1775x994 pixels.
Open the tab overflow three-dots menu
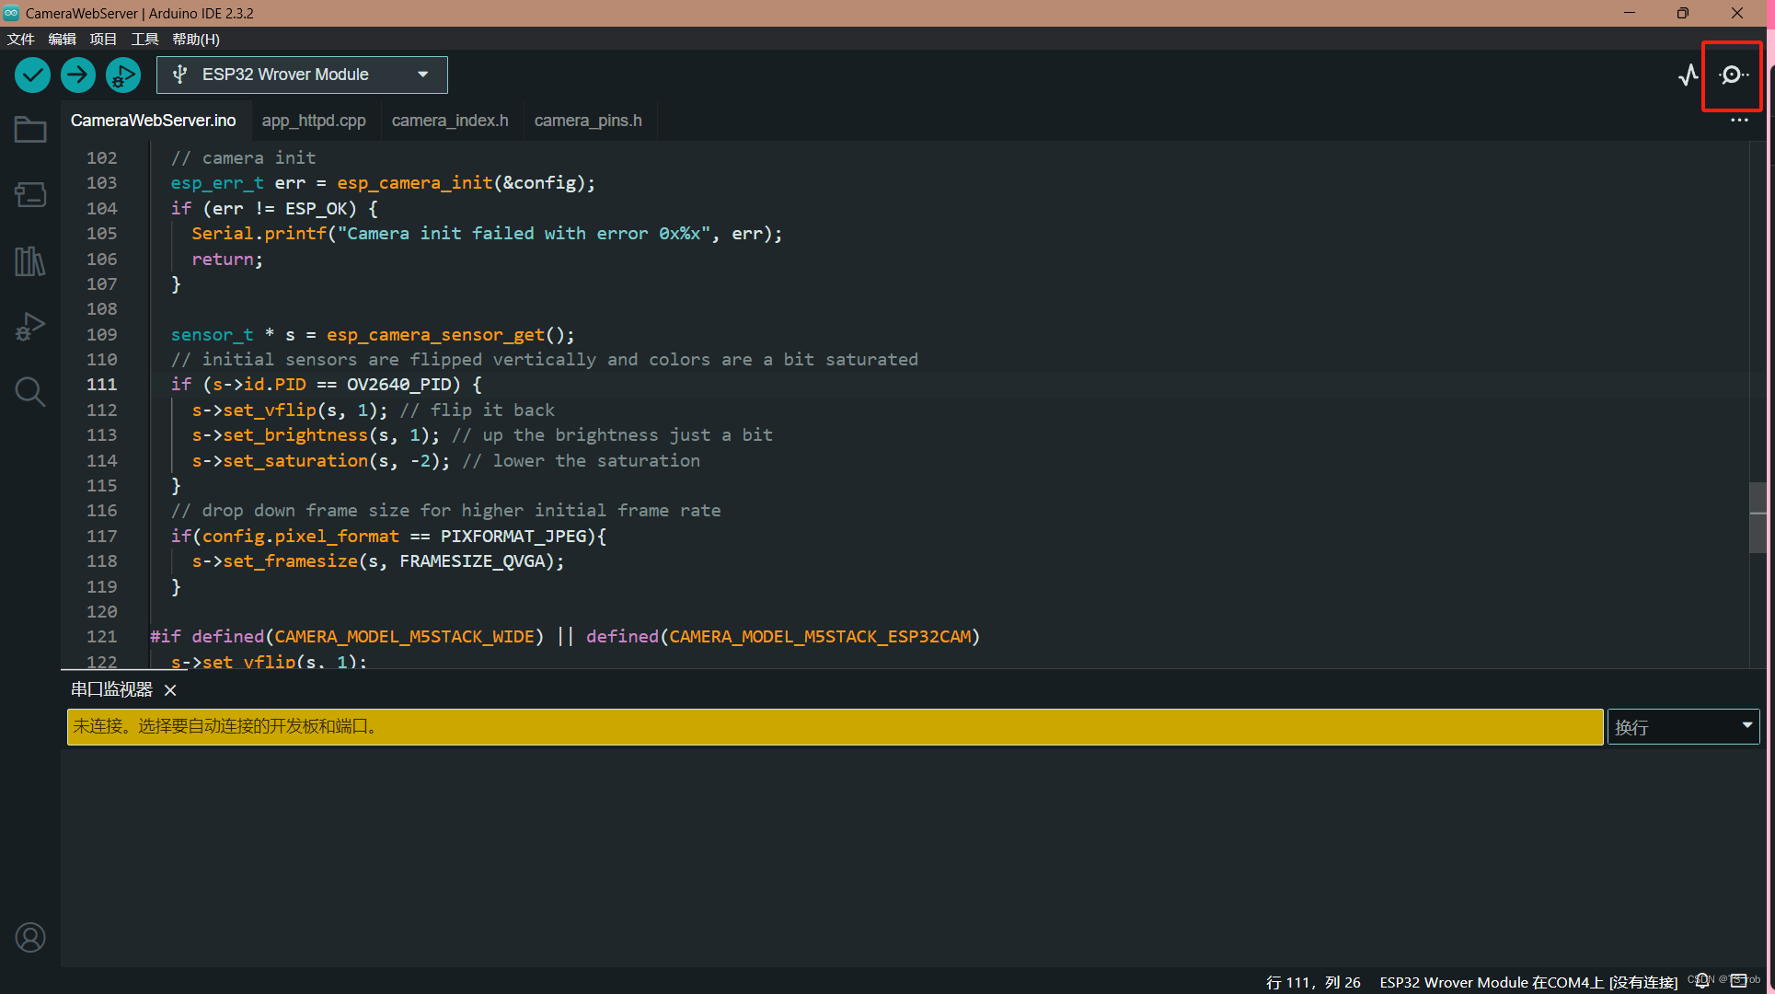click(x=1738, y=121)
